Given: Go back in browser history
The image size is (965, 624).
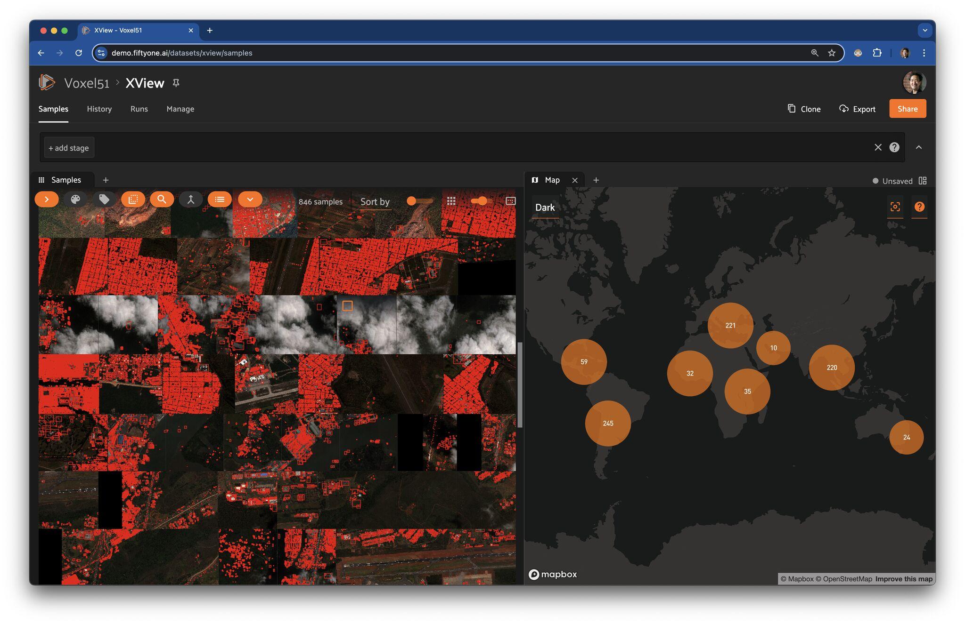Looking at the screenshot, I should pos(41,53).
